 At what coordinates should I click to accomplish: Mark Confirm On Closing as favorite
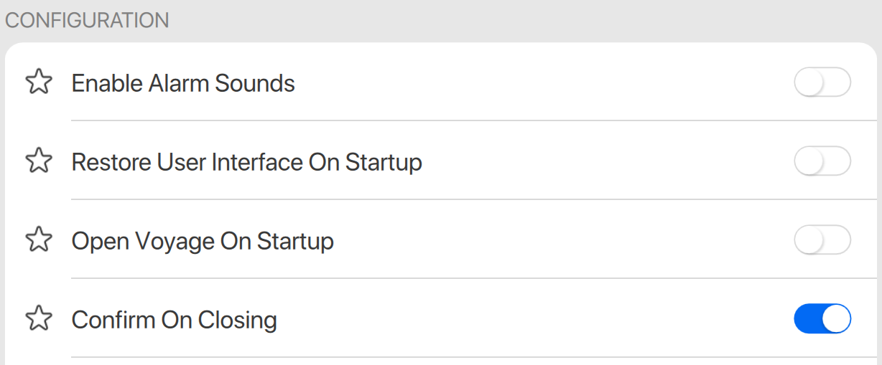[x=39, y=318]
